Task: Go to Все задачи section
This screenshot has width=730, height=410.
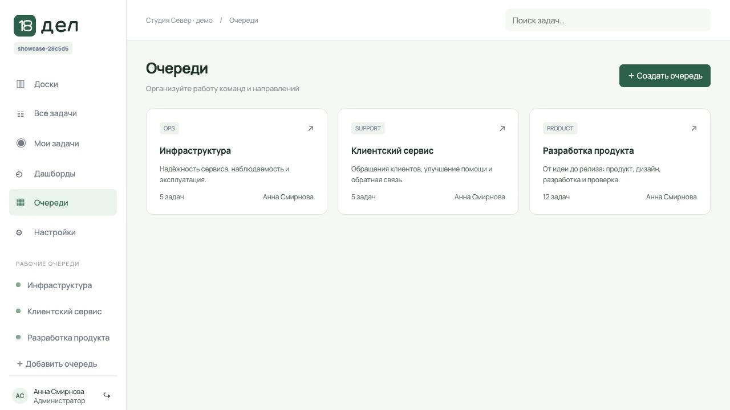Action: [x=63, y=114]
